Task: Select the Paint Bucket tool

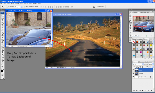Action: [x=2, y=42]
